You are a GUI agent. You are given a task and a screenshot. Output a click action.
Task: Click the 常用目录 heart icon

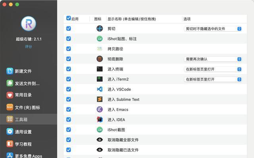coord(10,95)
